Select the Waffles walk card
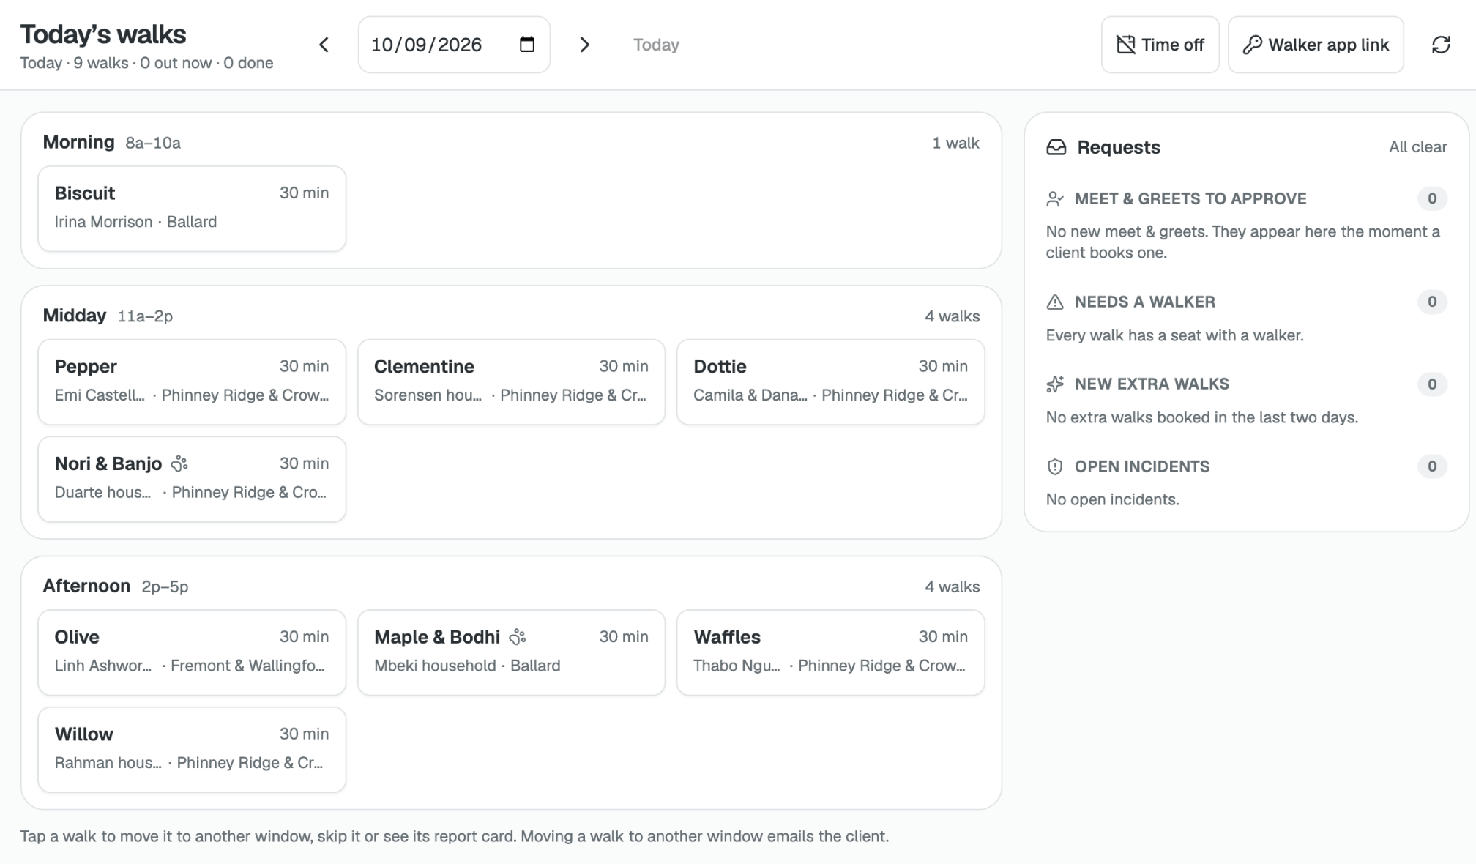The width and height of the screenshot is (1476, 864). click(x=830, y=652)
